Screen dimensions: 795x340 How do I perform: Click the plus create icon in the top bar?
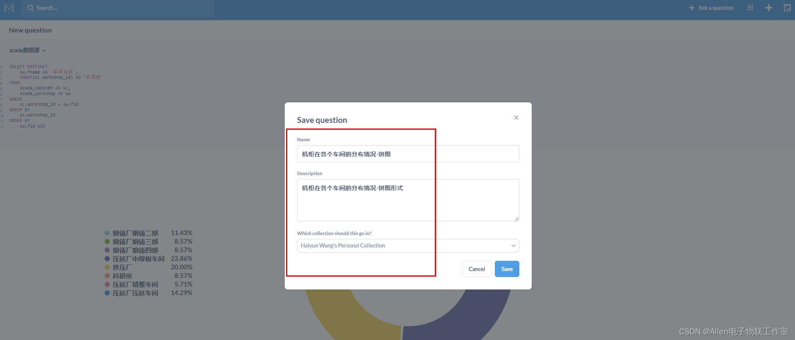769,8
